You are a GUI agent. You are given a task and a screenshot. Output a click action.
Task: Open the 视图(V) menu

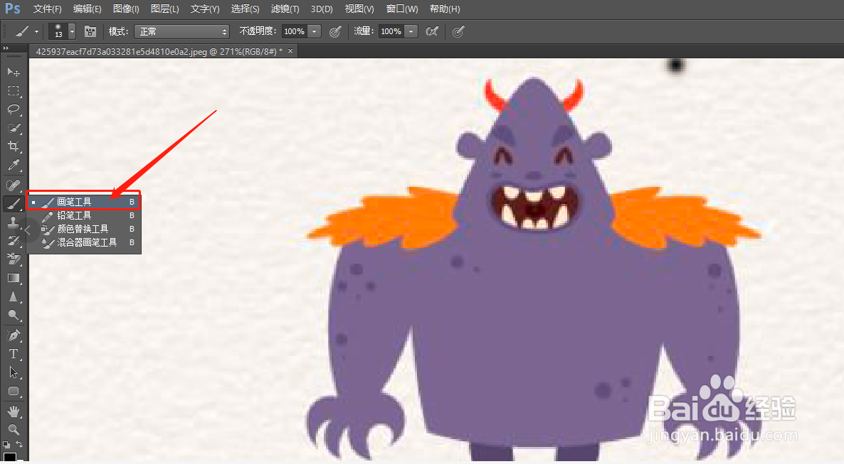pyautogui.click(x=359, y=9)
